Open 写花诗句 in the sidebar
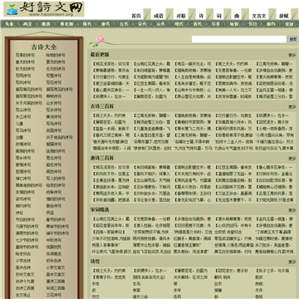The height and width of the screenshot is (299, 299). click(x=54, y=82)
